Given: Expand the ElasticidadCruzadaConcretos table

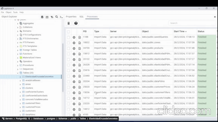Looking at the screenshot, I should pyautogui.click(x=20, y=77).
